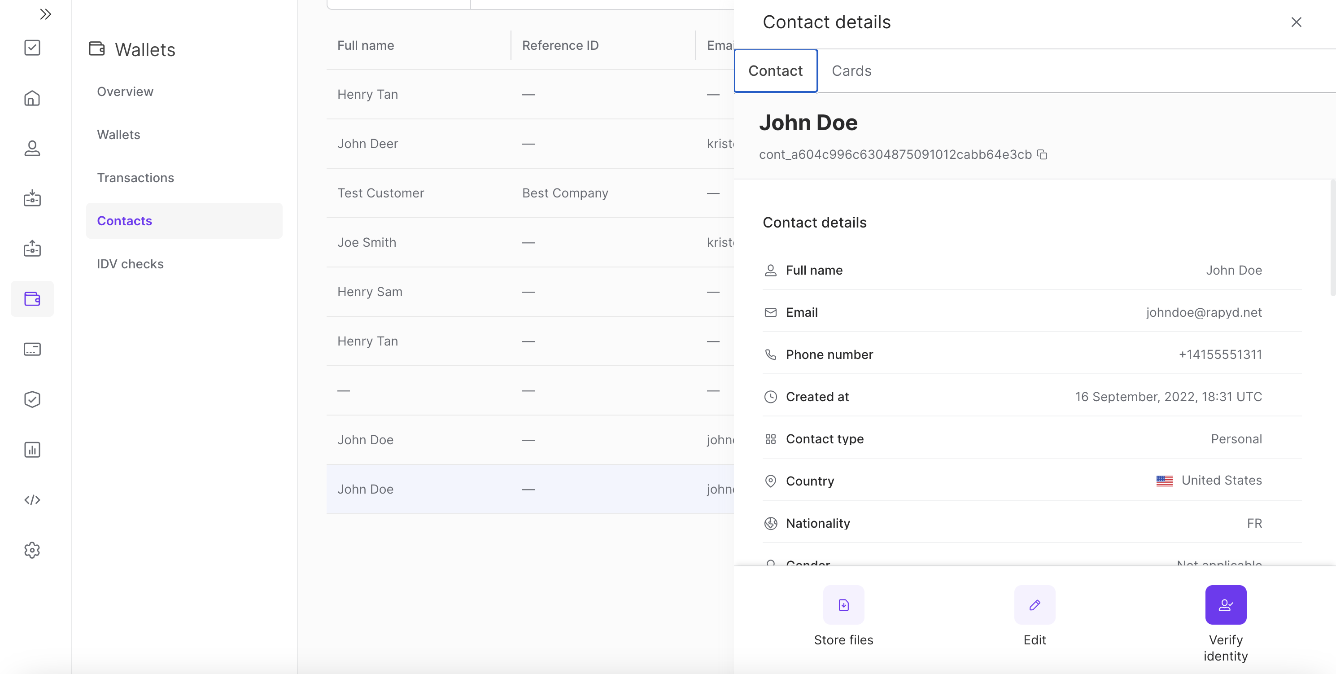
Task: Switch to the Cards tab
Action: [x=851, y=71]
